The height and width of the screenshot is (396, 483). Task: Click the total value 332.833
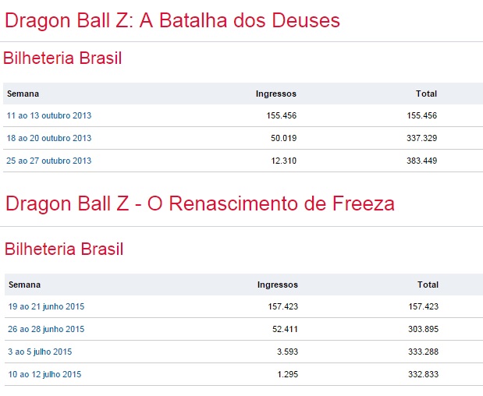(x=422, y=374)
